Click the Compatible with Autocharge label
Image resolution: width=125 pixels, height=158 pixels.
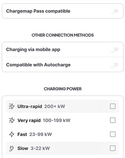38,65
